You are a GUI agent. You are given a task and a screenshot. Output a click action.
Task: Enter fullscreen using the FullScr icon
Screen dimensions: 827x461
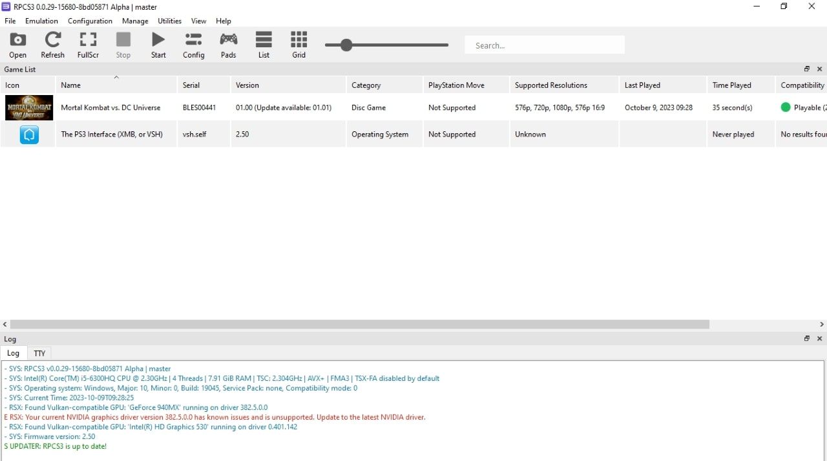88,45
